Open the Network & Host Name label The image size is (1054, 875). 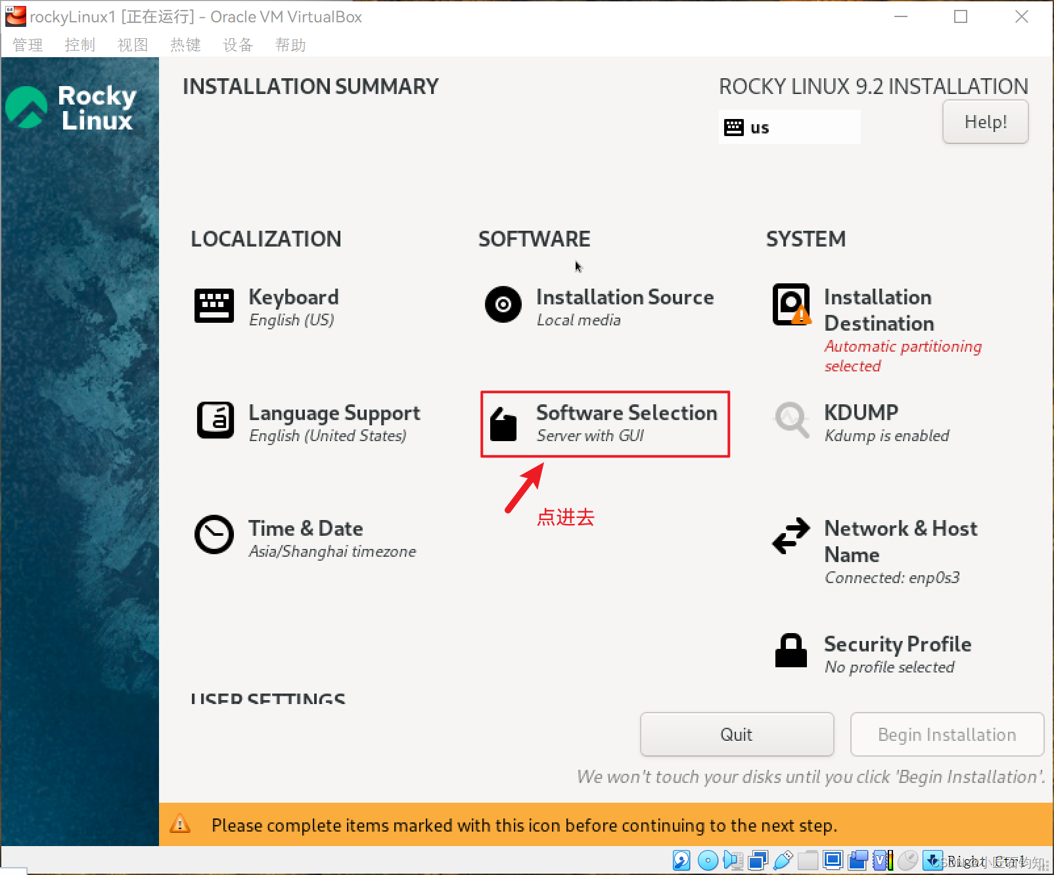pos(901,542)
